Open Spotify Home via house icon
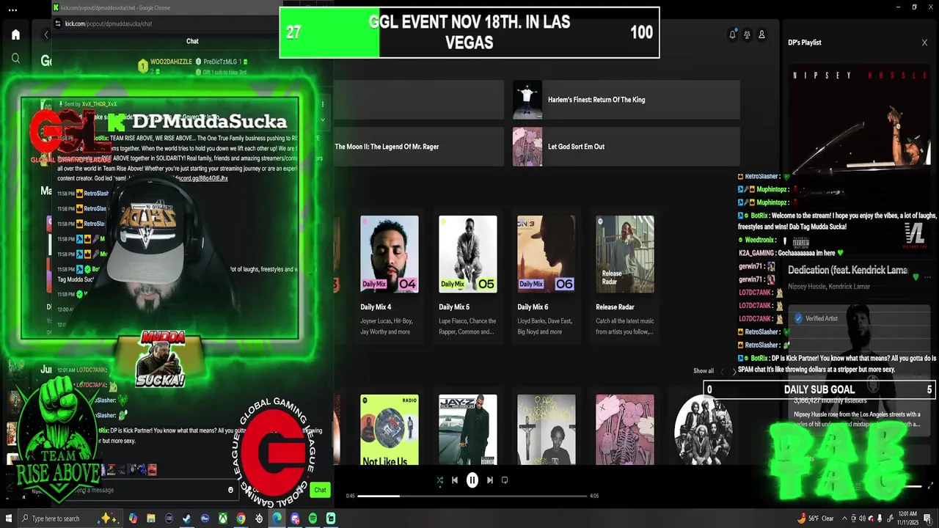 click(15, 34)
